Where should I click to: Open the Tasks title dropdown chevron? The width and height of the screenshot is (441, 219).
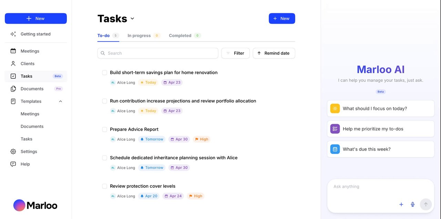tap(132, 19)
